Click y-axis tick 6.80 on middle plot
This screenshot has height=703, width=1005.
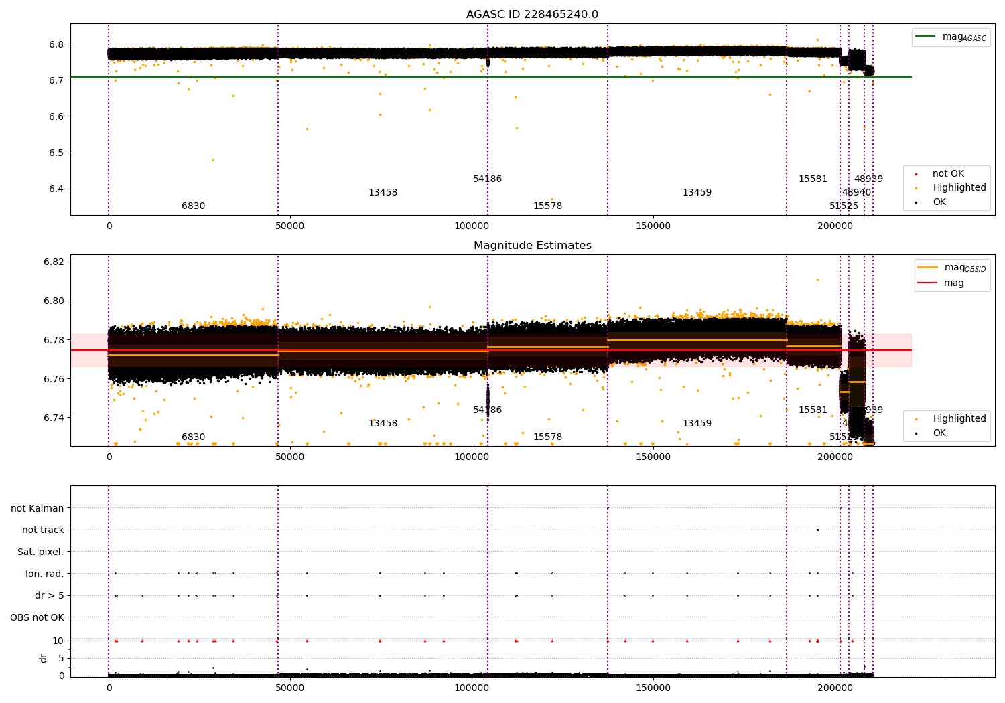[54, 301]
